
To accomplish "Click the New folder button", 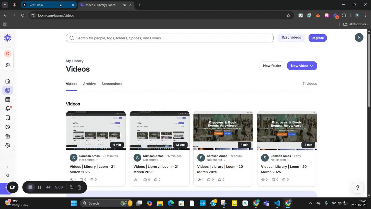I will [272, 66].
